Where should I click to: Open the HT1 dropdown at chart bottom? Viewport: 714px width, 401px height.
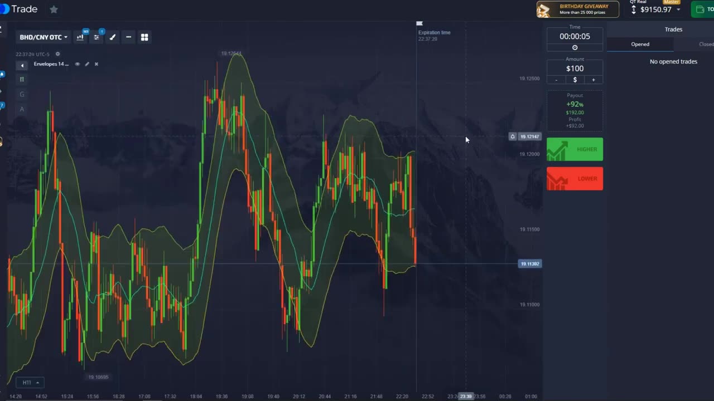(x=30, y=383)
